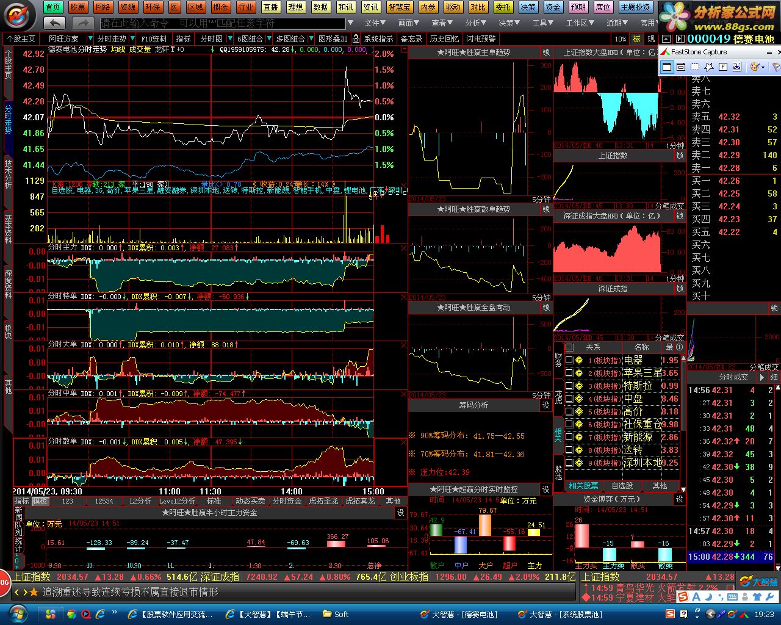Image resolution: width=781 pixels, height=625 pixels.
Task: Close the 分时特单 DDX indicator panel
Action: pos(403,297)
